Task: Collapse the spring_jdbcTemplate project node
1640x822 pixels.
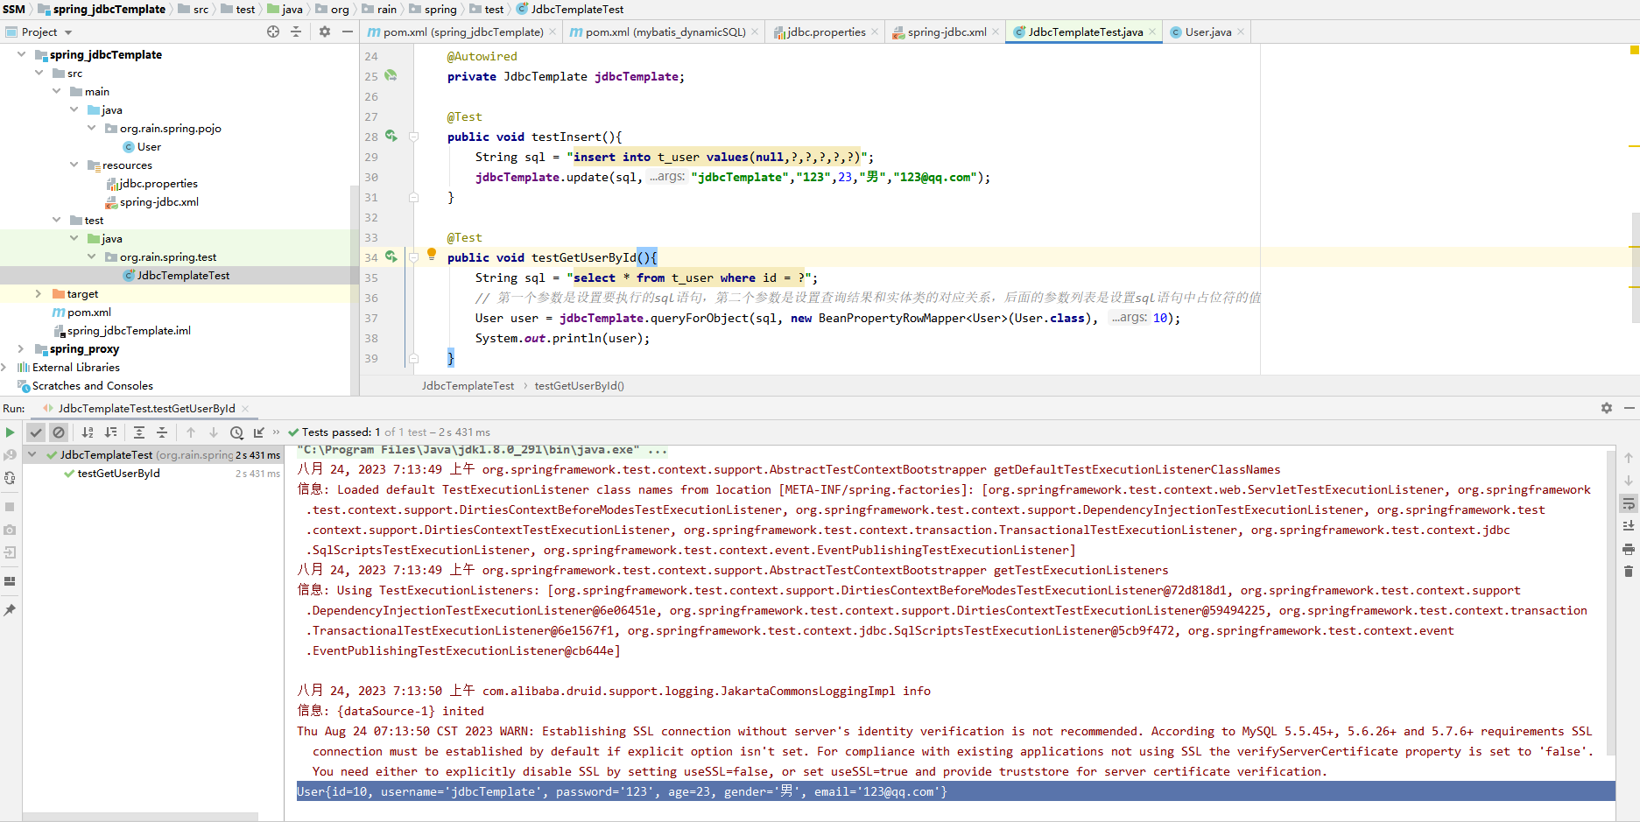Action: coord(22,54)
